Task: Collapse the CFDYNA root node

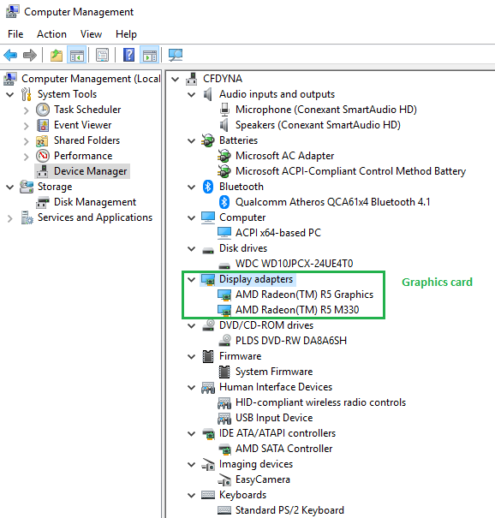Action: click(176, 79)
